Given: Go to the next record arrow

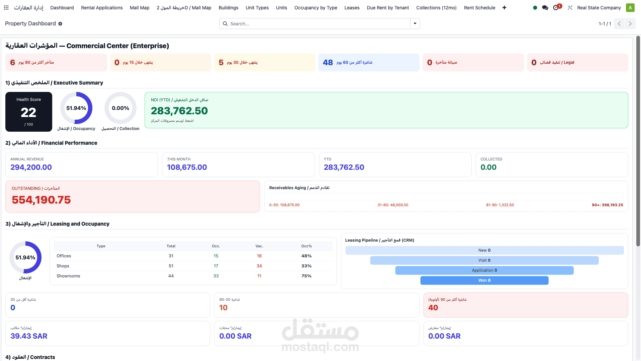Looking at the screenshot, I should (x=630, y=24).
